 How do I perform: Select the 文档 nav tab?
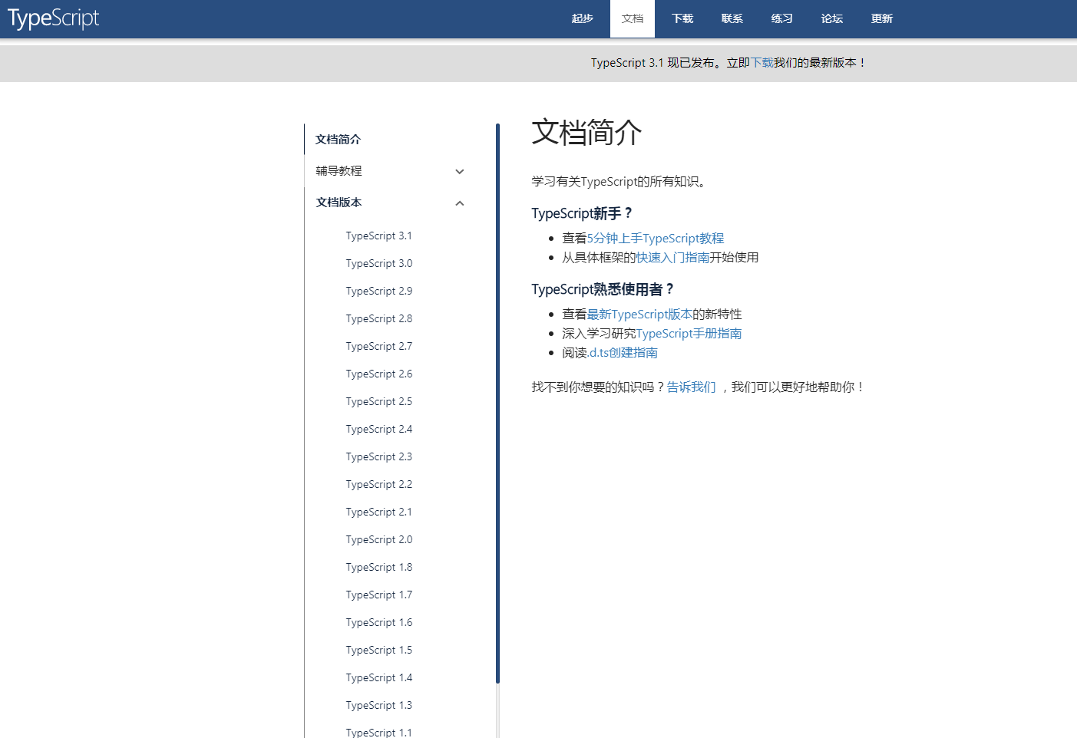click(633, 18)
